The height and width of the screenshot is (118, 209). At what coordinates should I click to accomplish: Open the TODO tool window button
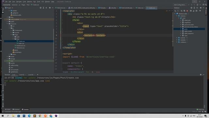(x=8, y=109)
